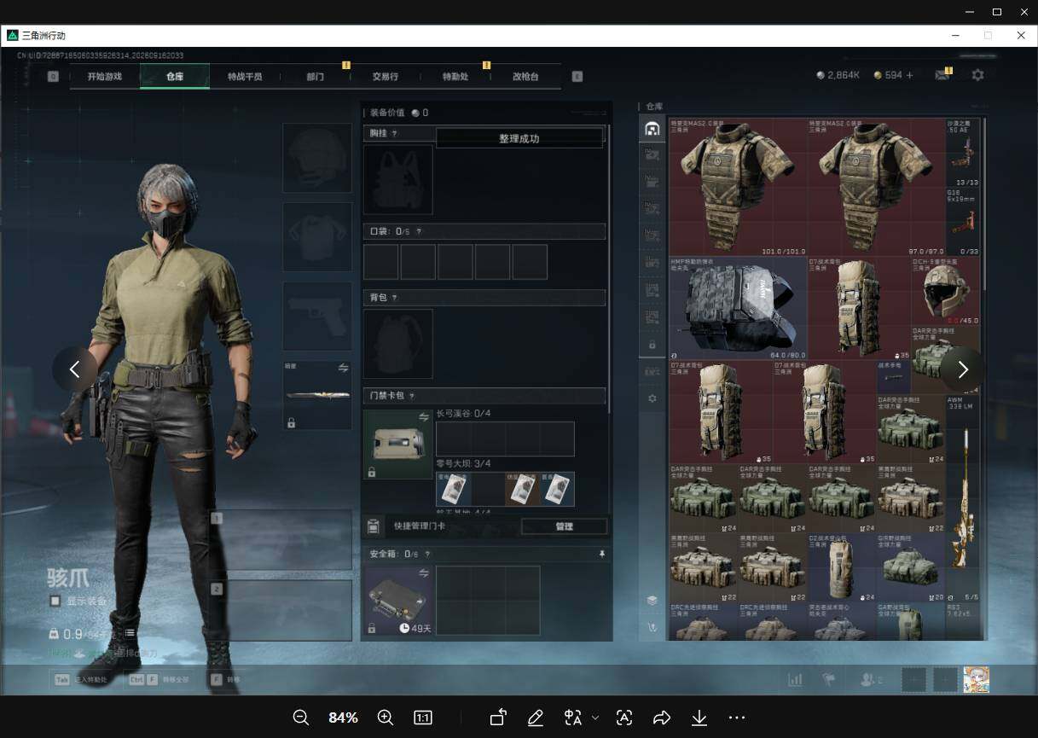
Task: Rotate the image in photo viewer
Action: pyautogui.click(x=498, y=718)
